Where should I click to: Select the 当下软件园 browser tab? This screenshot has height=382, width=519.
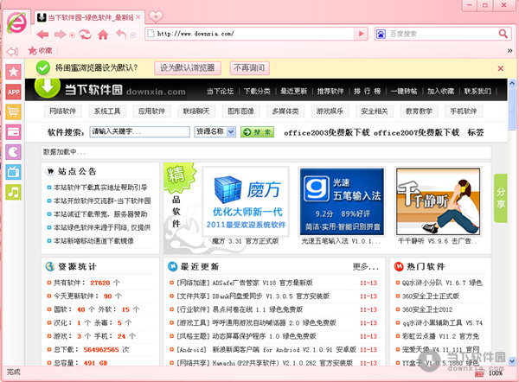click(89, 17)
